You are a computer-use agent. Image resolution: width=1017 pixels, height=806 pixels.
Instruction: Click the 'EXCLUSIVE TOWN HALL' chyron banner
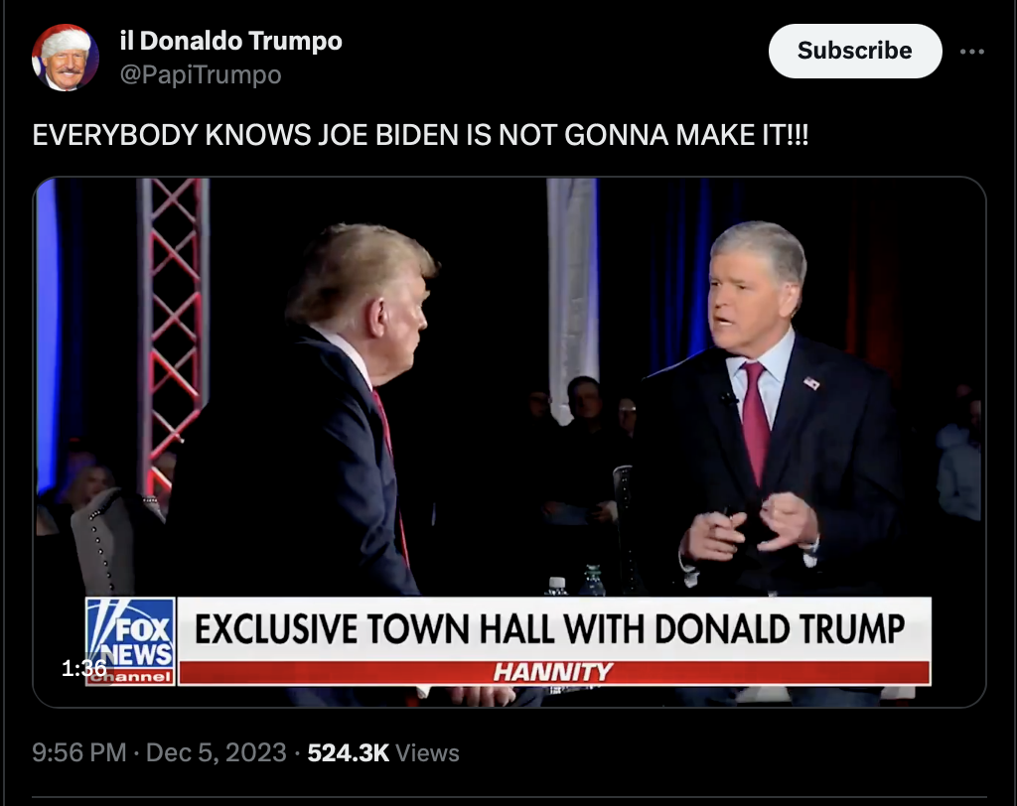tap(549, 628)
